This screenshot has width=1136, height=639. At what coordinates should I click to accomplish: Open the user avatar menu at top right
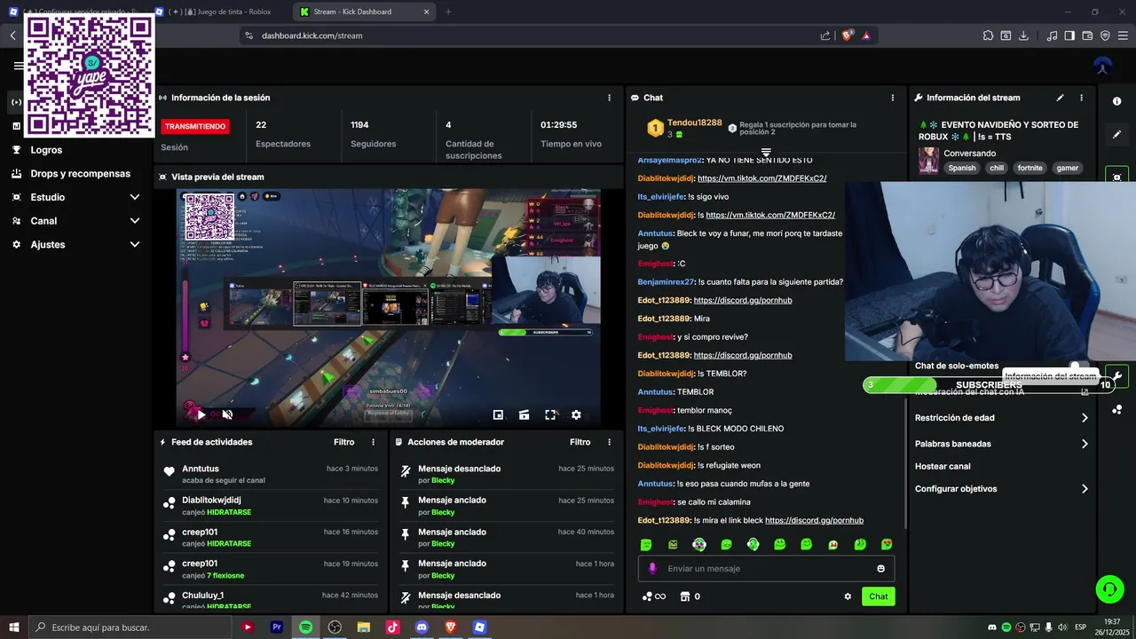(1103, 66)
